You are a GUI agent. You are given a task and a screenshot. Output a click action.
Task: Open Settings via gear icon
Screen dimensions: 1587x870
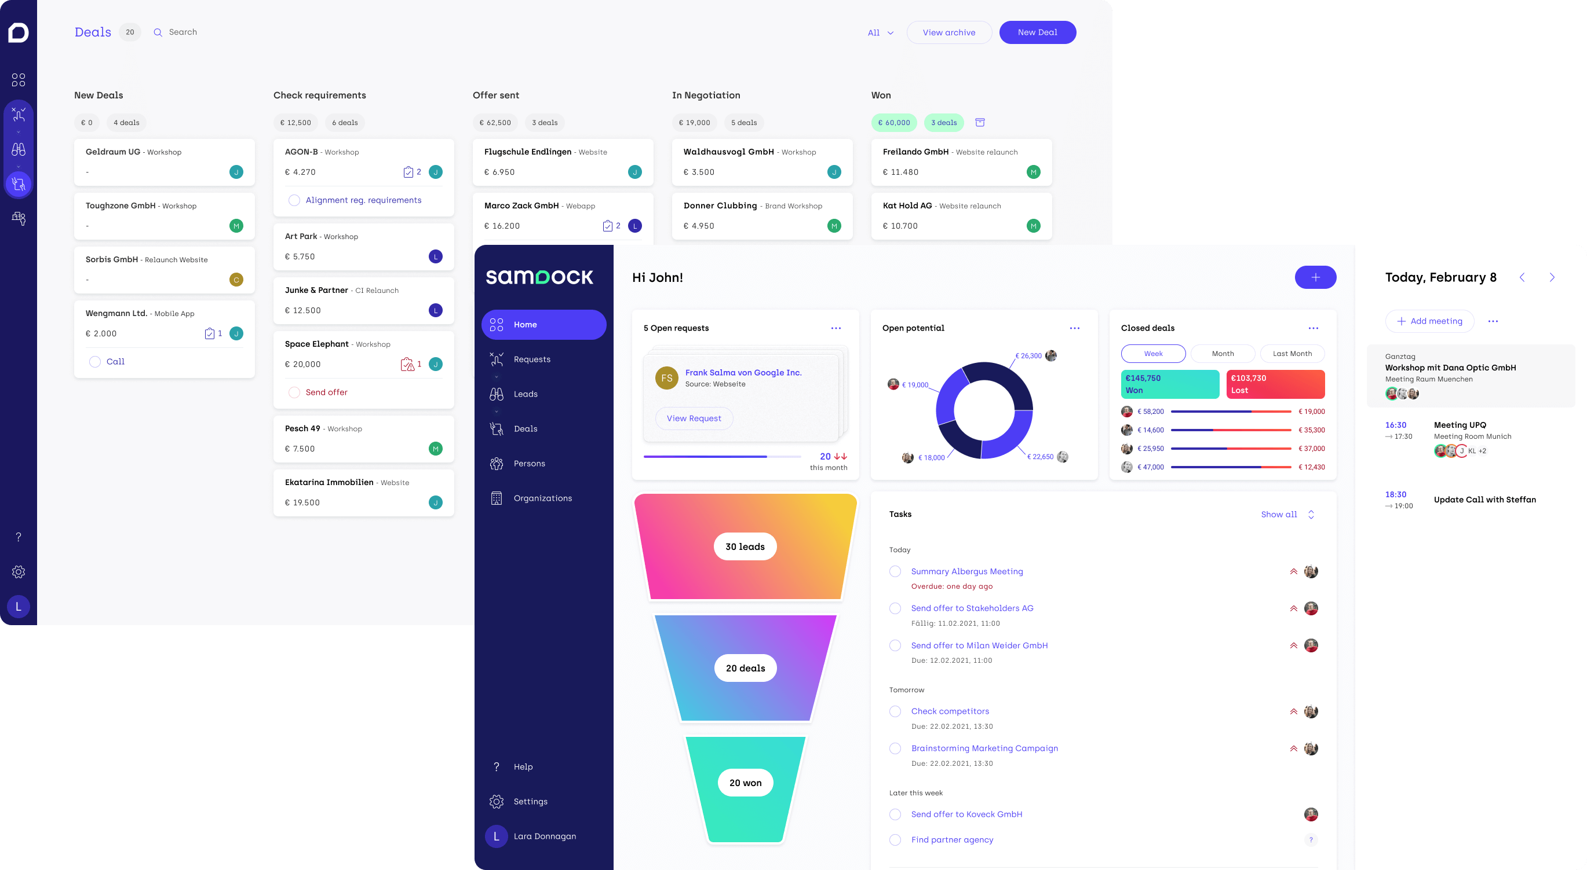coord(495,802)
